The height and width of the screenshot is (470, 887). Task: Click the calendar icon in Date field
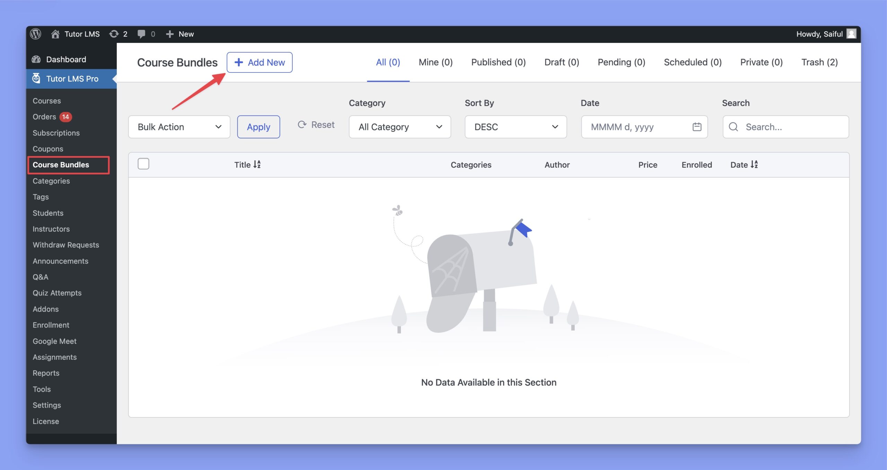(x=697, y=127)
